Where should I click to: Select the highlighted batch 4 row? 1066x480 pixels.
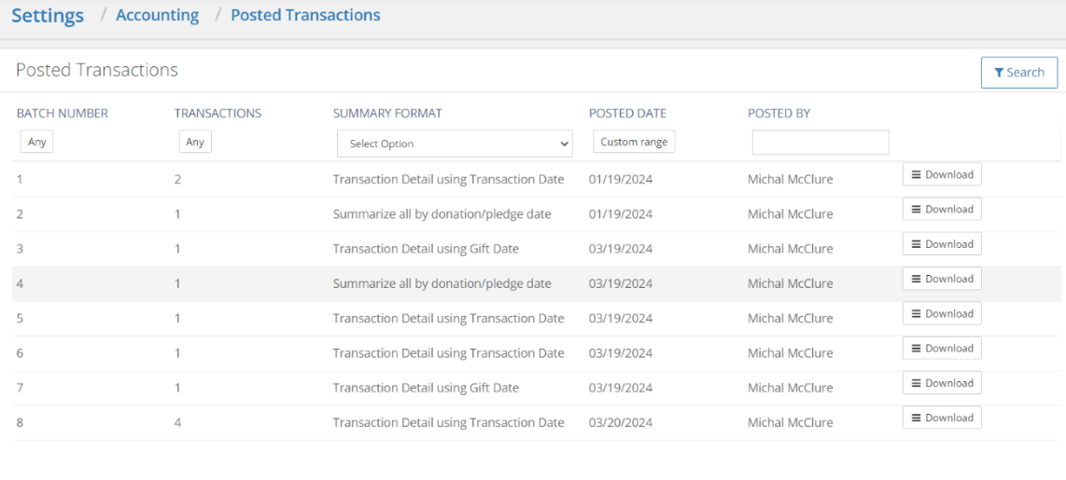coord(537,283)
